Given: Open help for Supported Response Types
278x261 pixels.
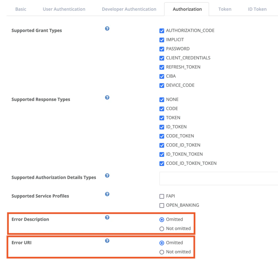Looking at the screenshot, I should click(107, 97).
